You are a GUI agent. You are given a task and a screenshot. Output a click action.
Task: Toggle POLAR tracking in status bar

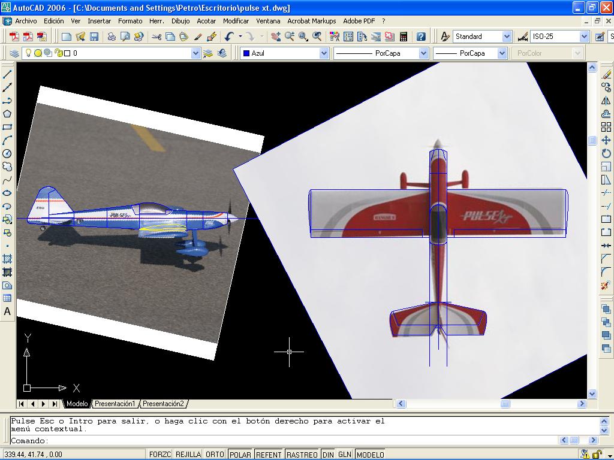point(240,455)
